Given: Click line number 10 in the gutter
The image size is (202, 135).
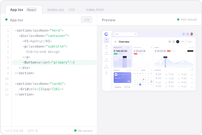Looking at the screenshot, I should (x=7, y=79).
